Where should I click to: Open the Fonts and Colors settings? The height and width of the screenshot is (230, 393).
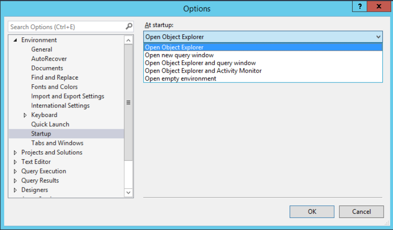(x=54, y=87)
